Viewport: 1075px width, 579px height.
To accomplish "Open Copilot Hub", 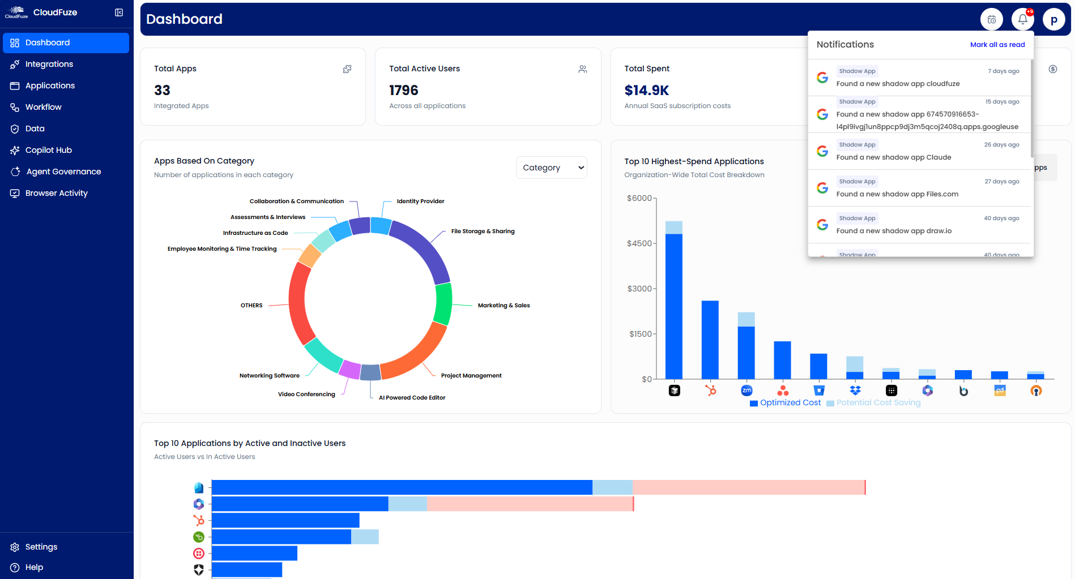I will tap(66, 151).
